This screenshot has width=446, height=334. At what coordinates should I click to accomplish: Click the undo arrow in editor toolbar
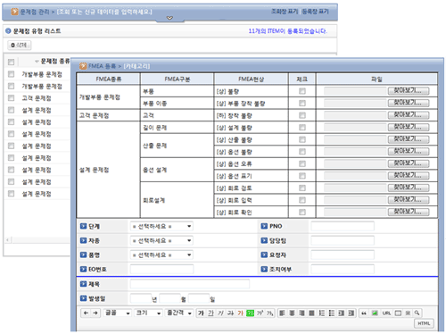[86, 313]
